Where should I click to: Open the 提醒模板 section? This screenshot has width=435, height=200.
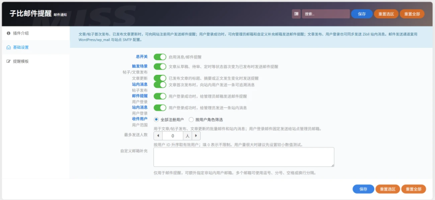pyautogui.click(x=35, y=61)
